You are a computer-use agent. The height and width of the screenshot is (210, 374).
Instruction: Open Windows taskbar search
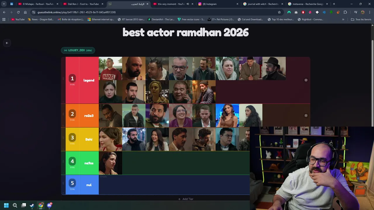coord(15,205)
